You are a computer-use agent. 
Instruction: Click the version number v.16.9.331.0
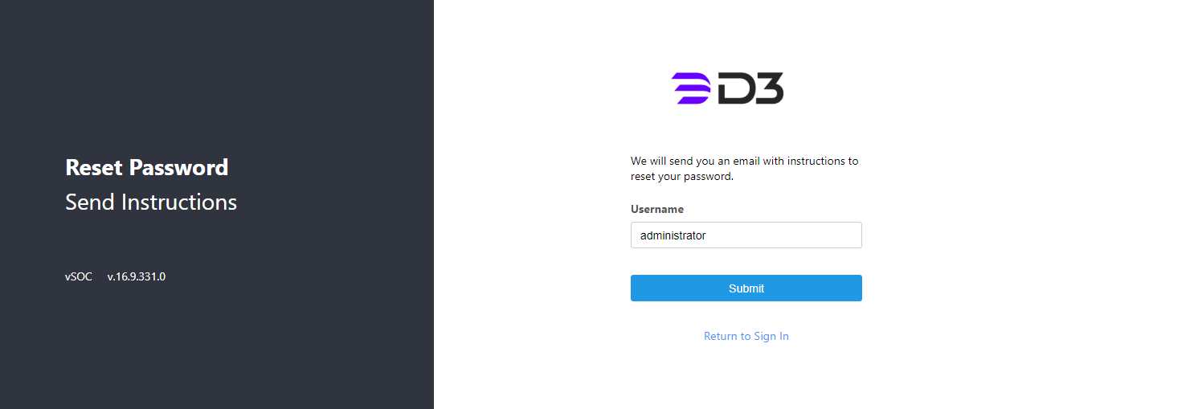(137, 276)
